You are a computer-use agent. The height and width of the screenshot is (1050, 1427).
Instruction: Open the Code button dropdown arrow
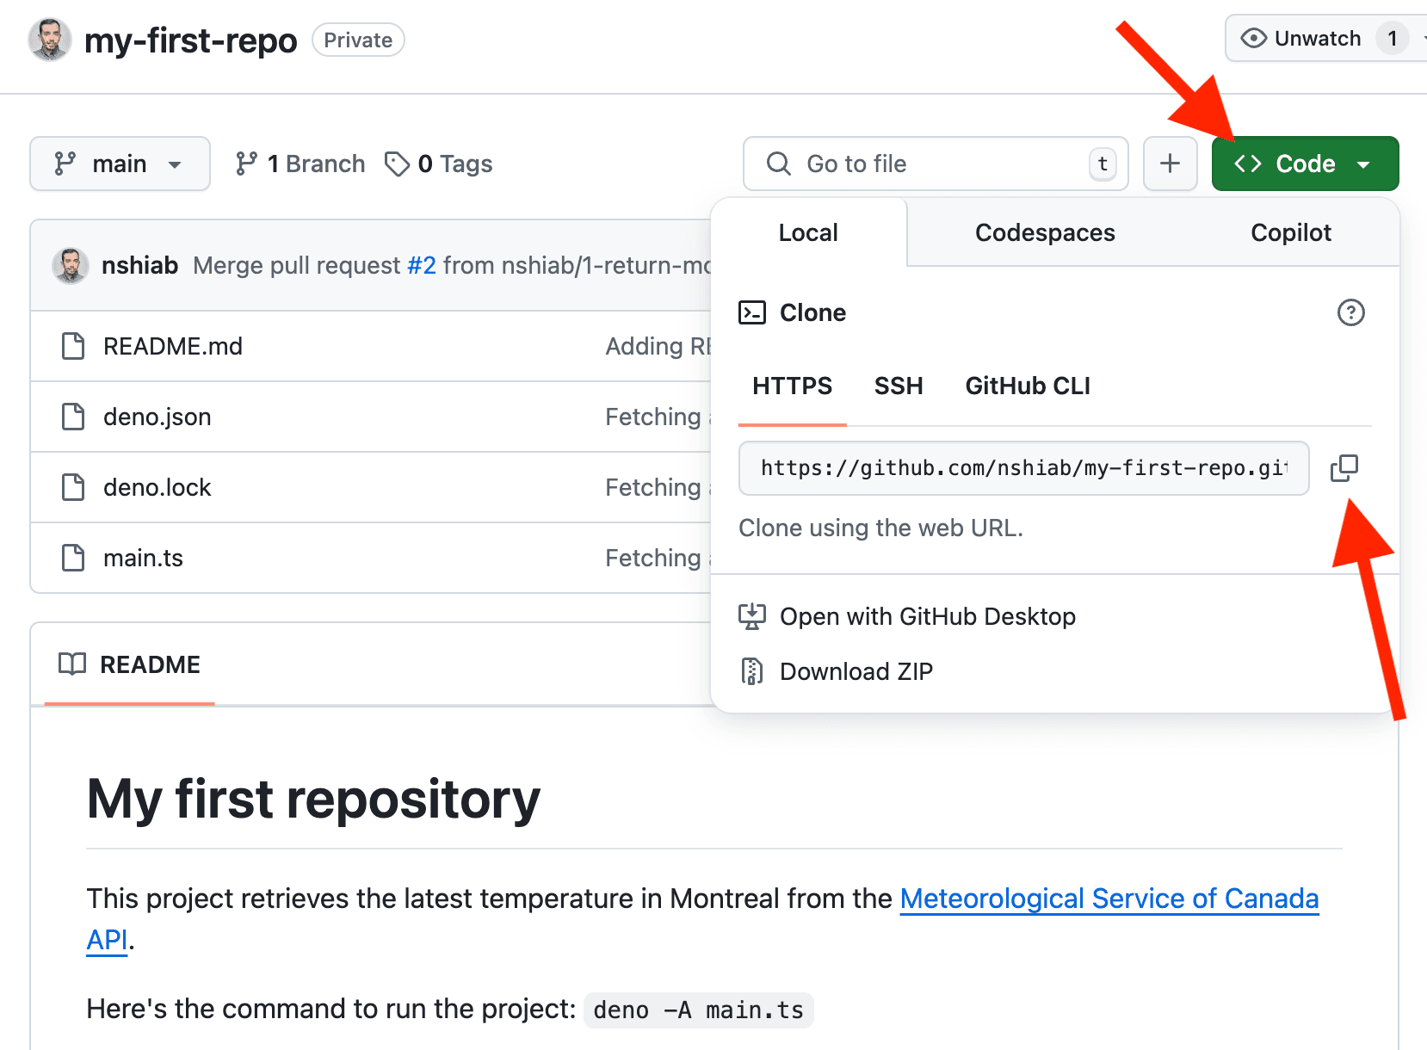[x=1363, y=164]
